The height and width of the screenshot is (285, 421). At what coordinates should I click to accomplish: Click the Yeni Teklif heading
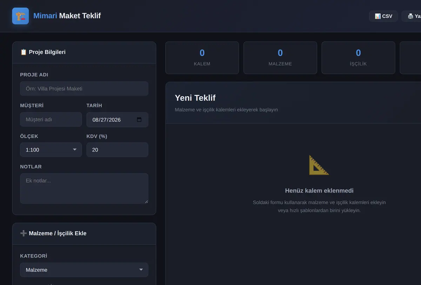click(195, 98)
